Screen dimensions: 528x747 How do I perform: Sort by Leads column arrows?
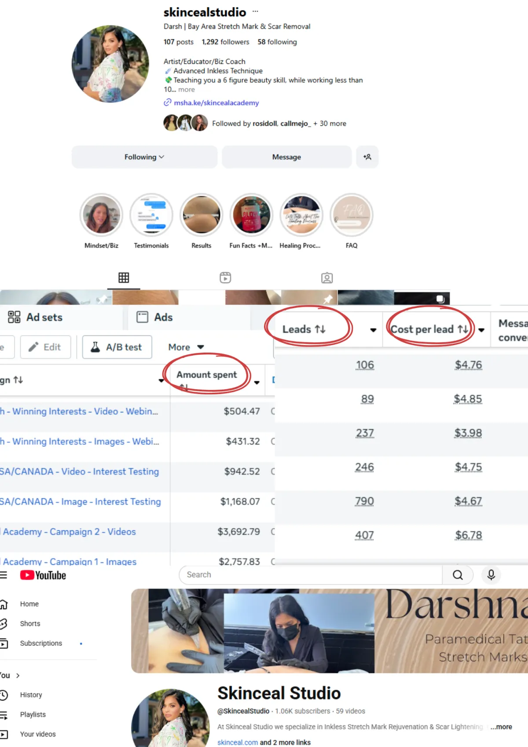tap(320, 329)
